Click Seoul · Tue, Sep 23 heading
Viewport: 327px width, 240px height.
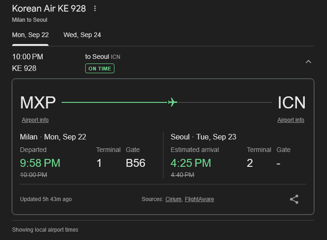[203, 137]
